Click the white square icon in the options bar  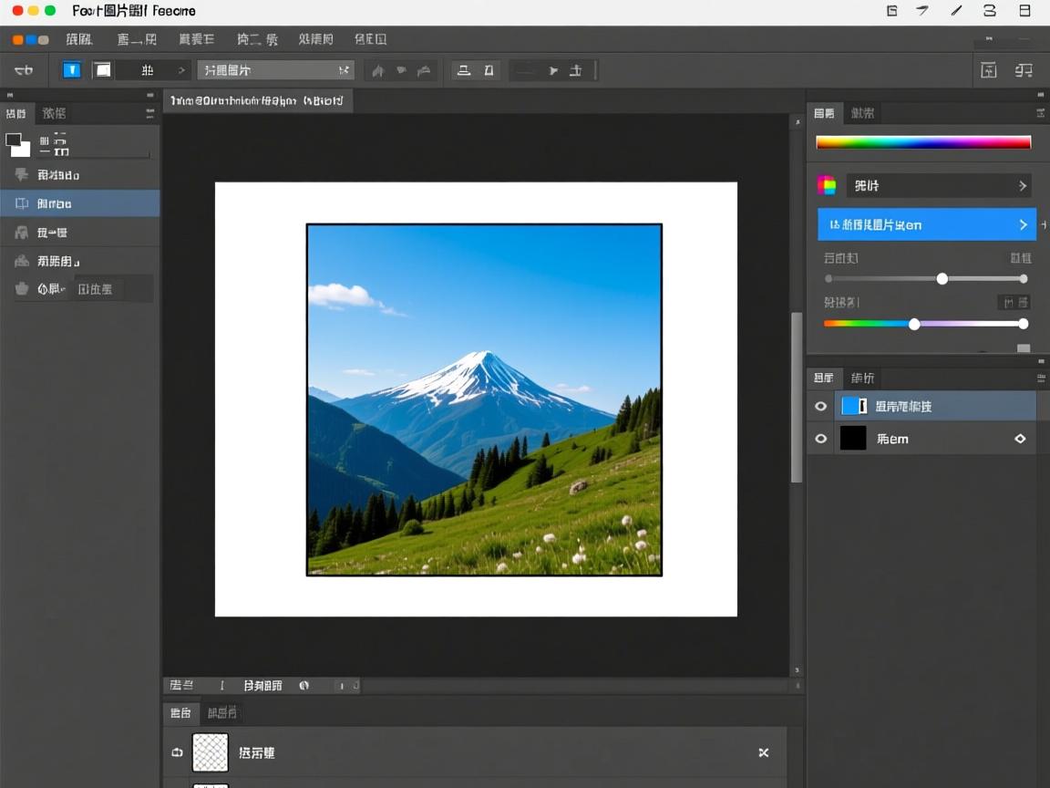103,70
